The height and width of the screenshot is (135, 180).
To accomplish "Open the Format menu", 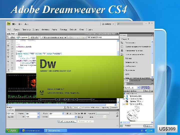I will pyautogui.click(x=54, y=29).
